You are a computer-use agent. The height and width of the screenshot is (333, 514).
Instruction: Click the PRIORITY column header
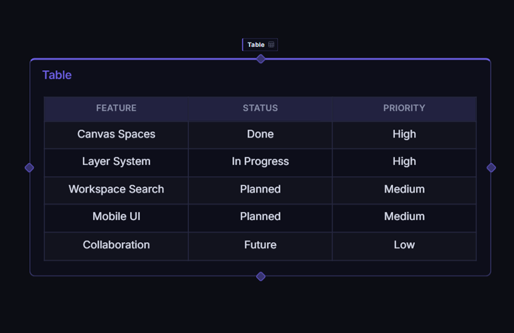tap(404, 108)
